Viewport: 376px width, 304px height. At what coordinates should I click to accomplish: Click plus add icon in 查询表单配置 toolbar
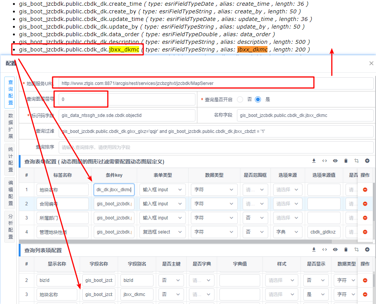click(x=367, y=161)
